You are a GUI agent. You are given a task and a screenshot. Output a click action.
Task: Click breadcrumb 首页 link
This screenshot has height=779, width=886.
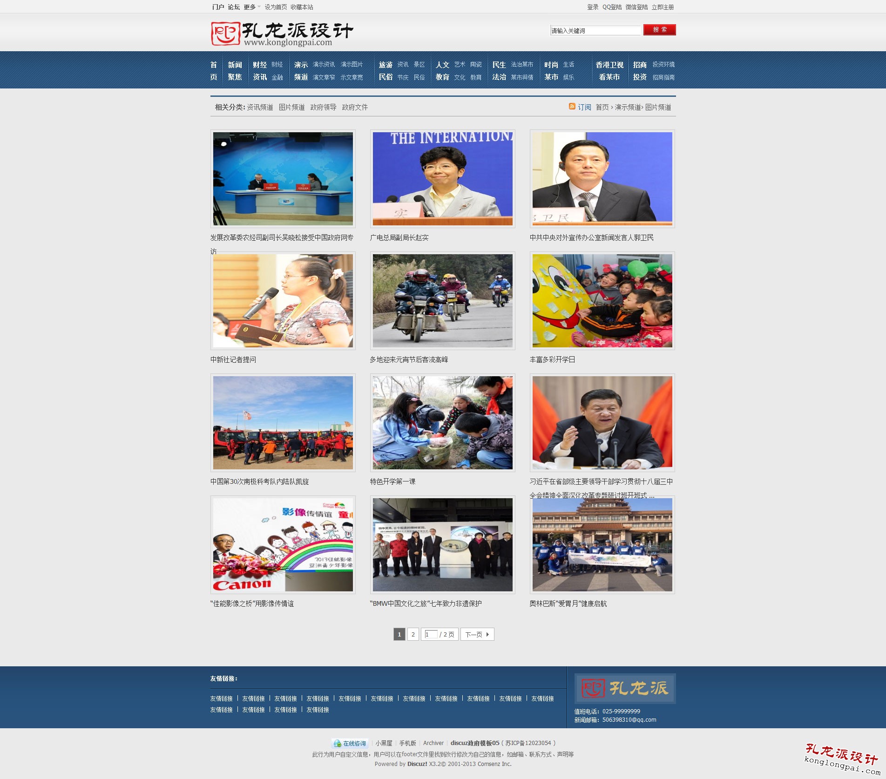(602, 107)
